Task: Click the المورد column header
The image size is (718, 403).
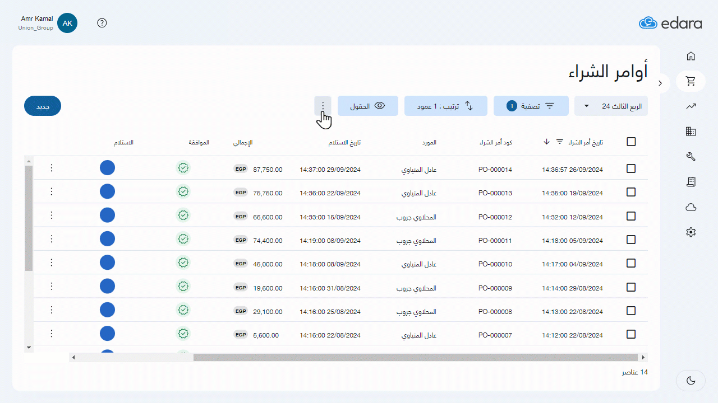Action: 429,143
